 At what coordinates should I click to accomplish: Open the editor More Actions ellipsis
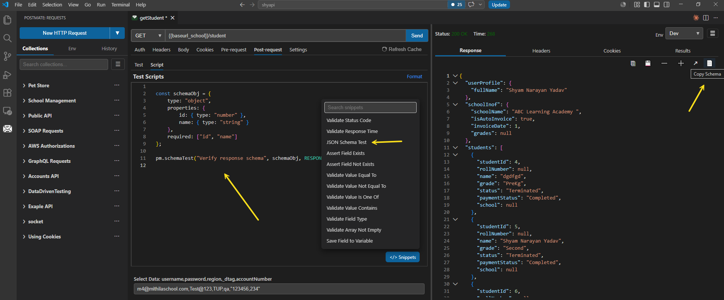716,18
